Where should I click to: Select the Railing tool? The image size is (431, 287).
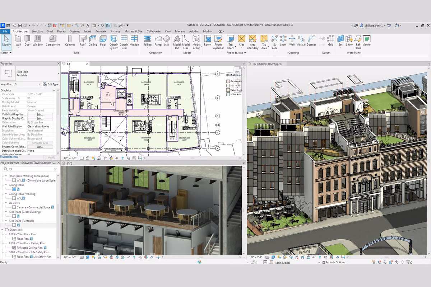(147, 41)
